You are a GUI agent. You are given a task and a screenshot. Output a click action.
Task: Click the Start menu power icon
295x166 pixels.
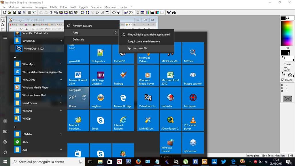5,152
